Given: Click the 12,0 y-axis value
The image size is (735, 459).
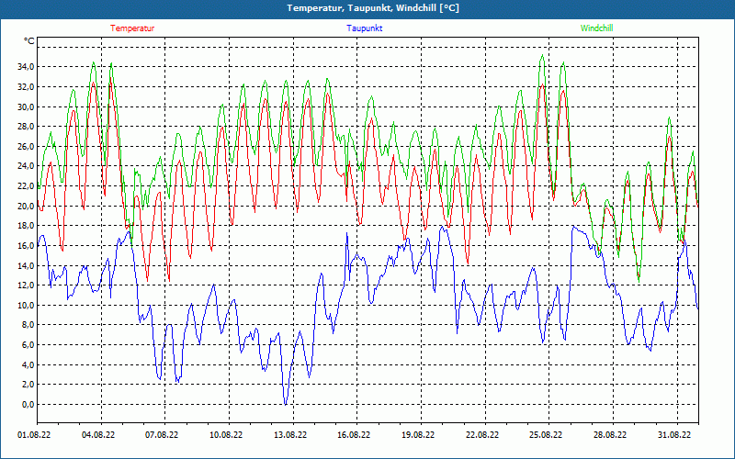Looking at the screenshot, I should point(26,285).
